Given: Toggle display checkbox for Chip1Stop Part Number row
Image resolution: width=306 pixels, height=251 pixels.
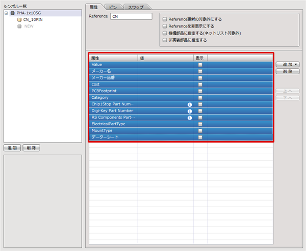Looking at the screenshot, I should pyautogui.click(x=200, y=104).
